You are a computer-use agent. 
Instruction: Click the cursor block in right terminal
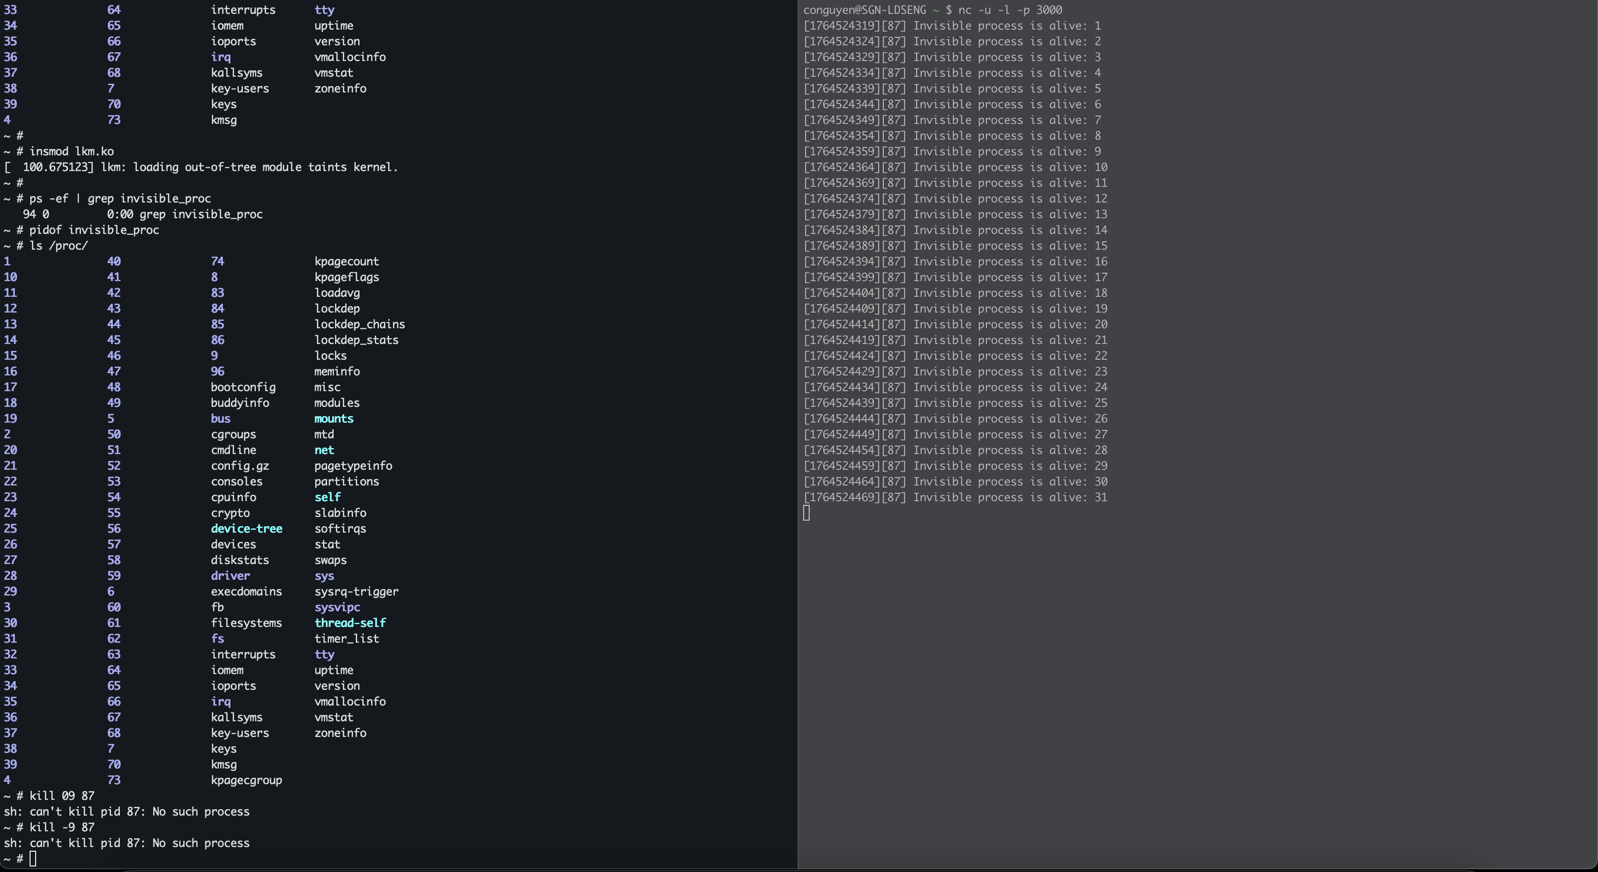point(806,513)
